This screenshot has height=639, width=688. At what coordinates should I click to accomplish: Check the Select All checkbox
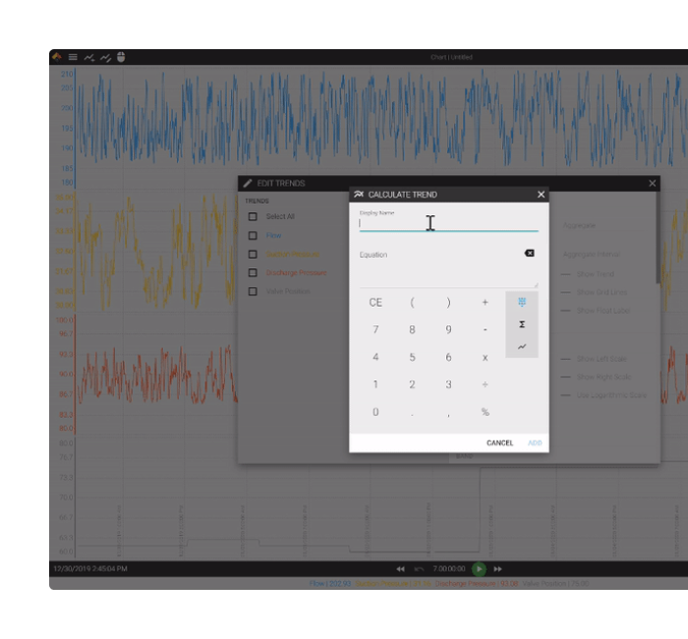[x=253, y=216]
